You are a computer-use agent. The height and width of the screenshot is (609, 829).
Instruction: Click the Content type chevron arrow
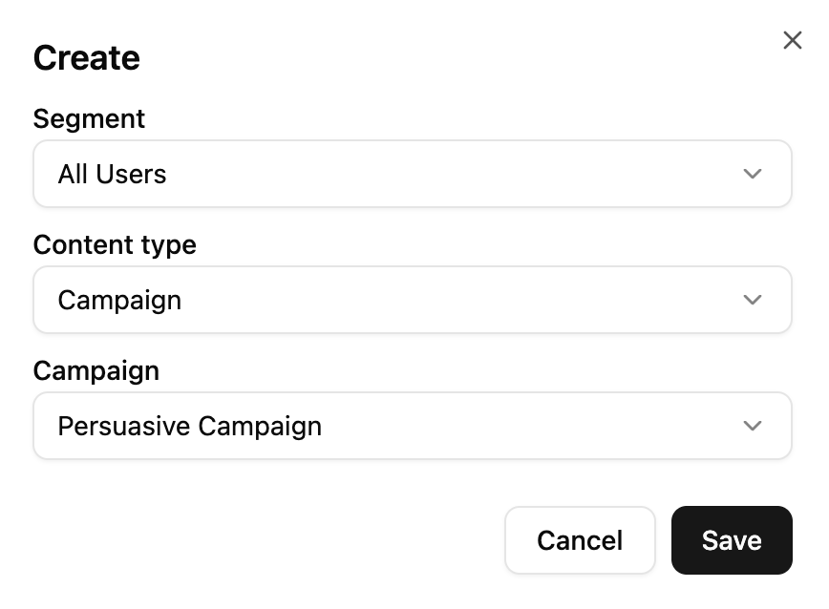click(753, 300)
